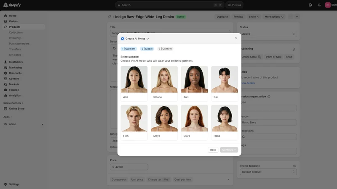The image size is (337, 189).
Task: Click the Finance icon in sidebar
Action: (x=5, y=90)
